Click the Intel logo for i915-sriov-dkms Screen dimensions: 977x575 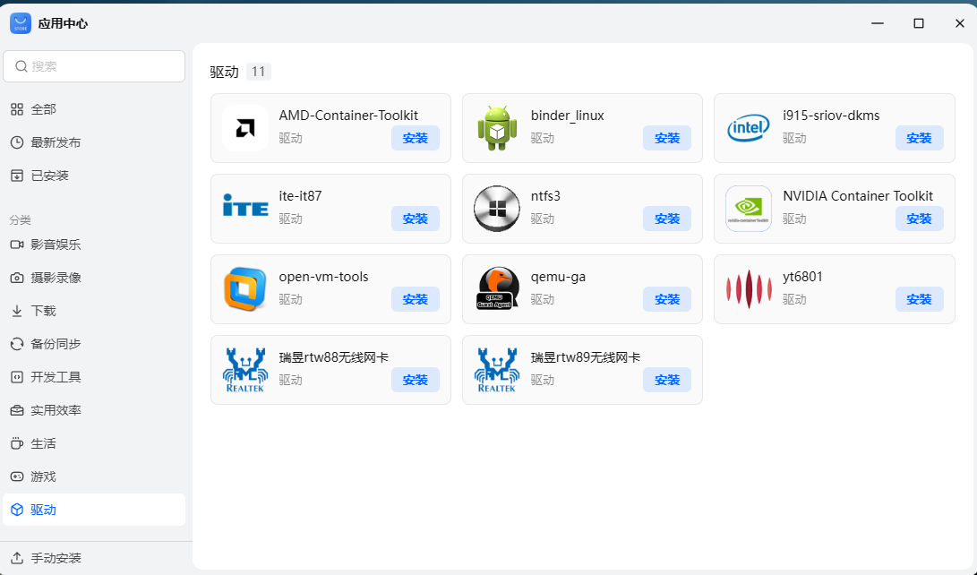[x=749, y=128]
